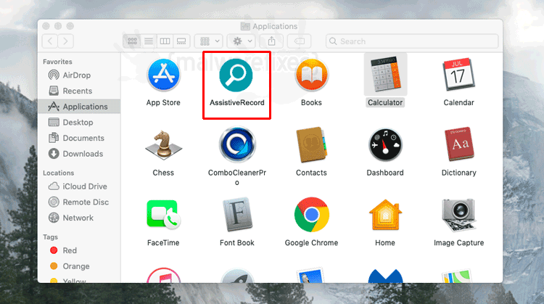Open AirDrop in the sidebar
The width and height of the screenshot is (544, 304).
(x=79, y=75)
